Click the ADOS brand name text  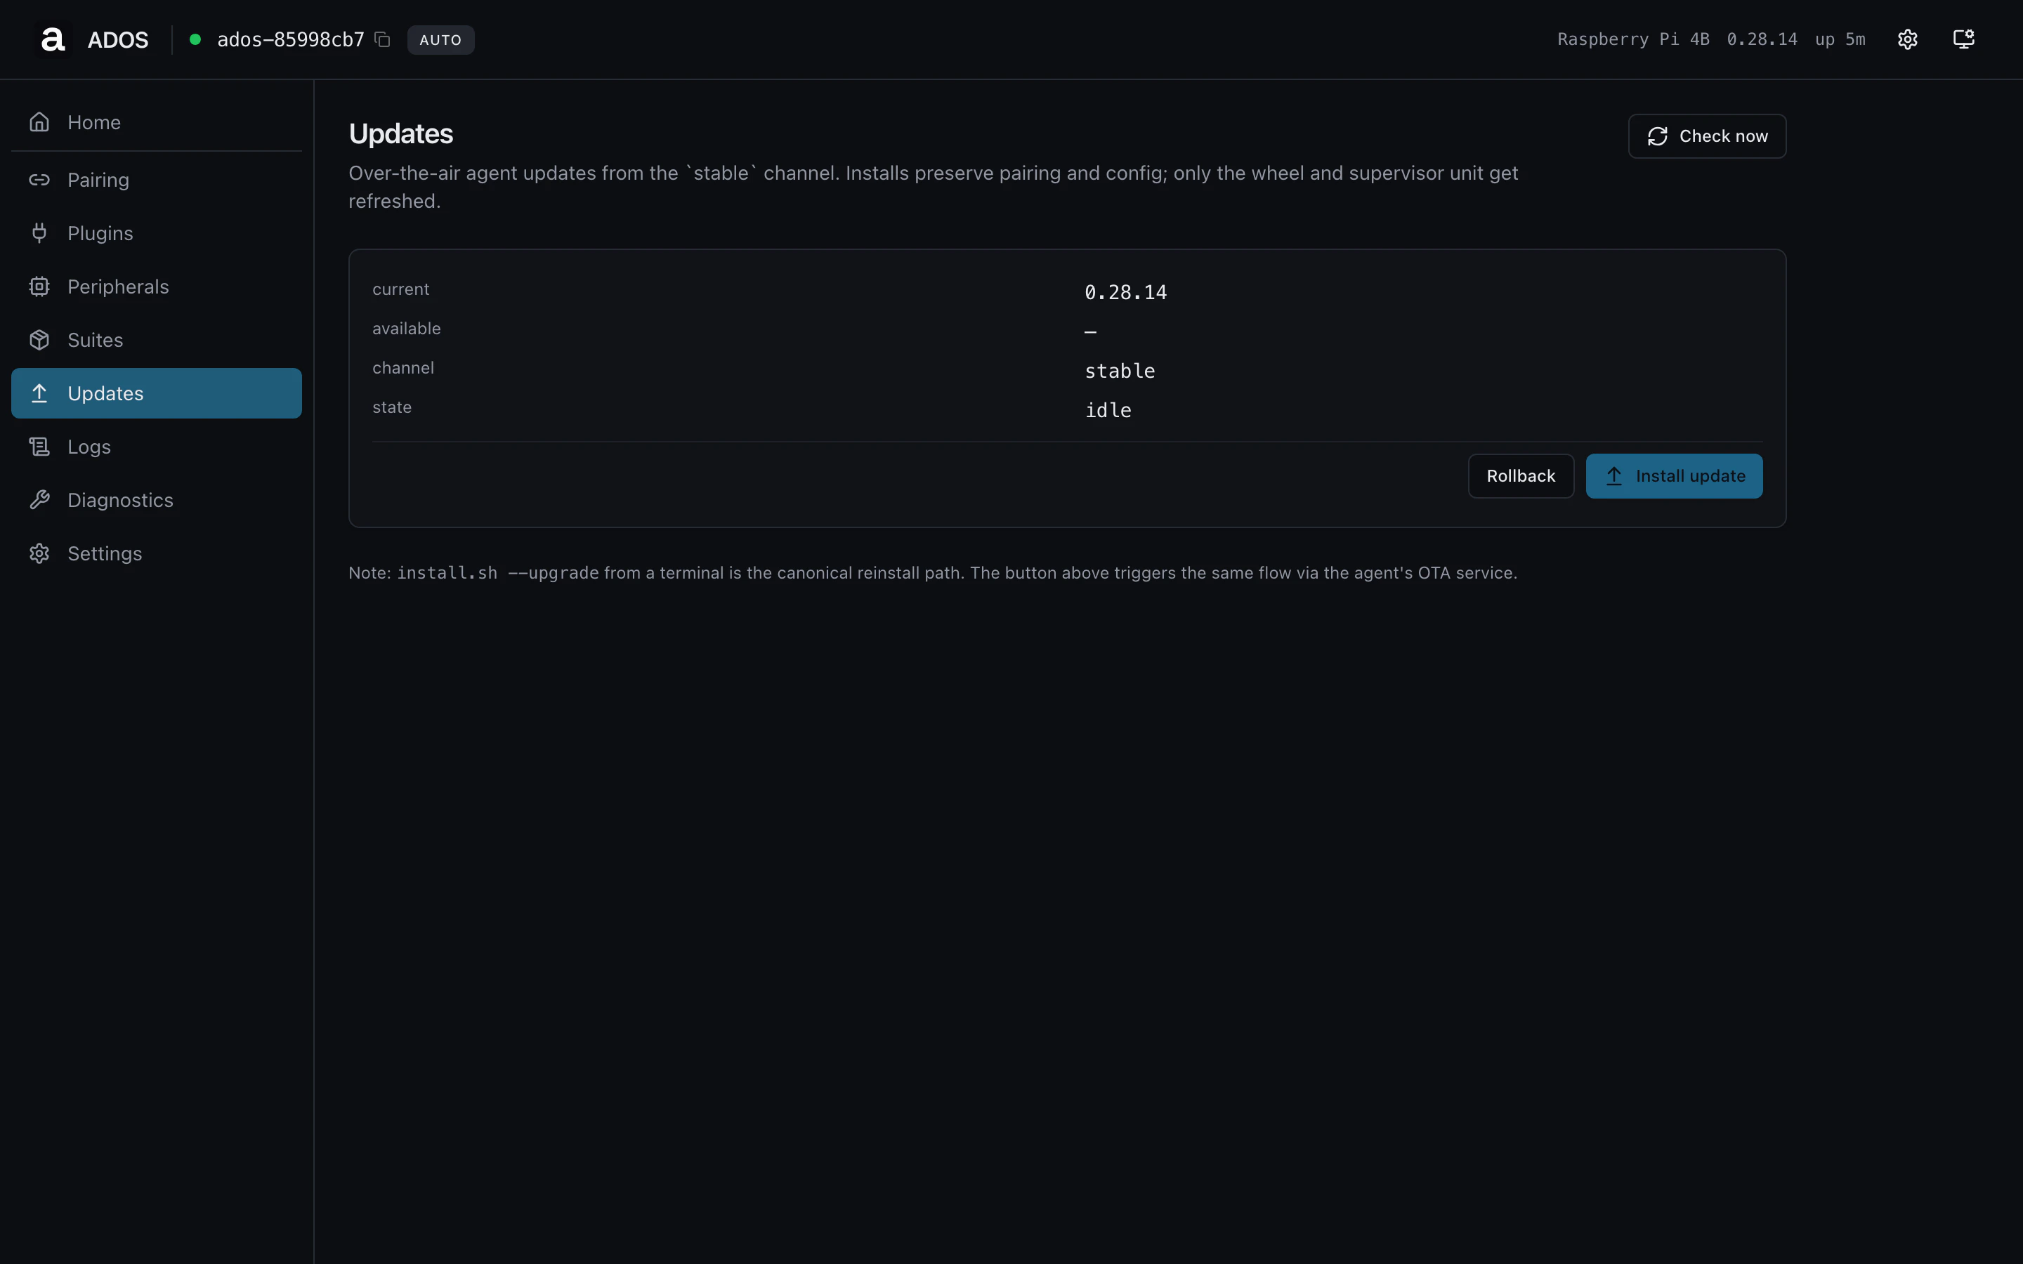click(x=118, y=39)
